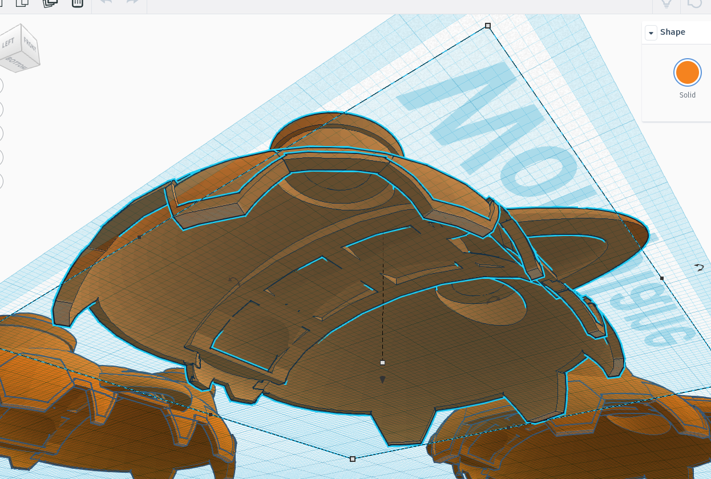Click the Show all lightbulb icon

666,3
